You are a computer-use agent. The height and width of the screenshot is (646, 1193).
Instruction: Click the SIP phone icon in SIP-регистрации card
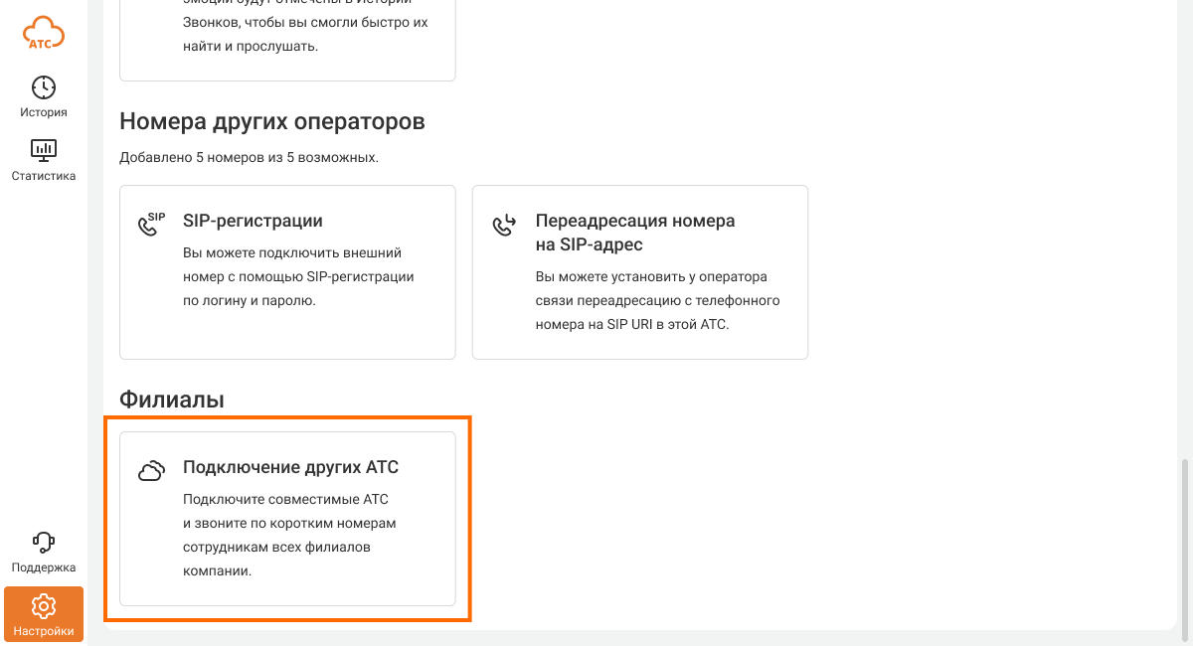coord(151,225)
